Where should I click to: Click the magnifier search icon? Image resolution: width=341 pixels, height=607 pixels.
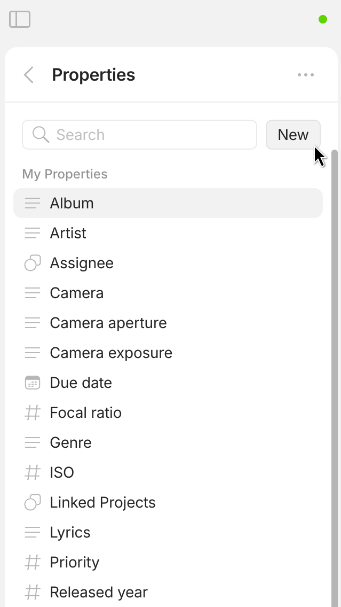pos(41,135)
